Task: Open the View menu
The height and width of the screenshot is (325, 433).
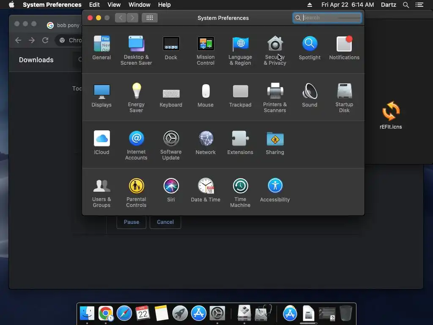Action: 114,5
